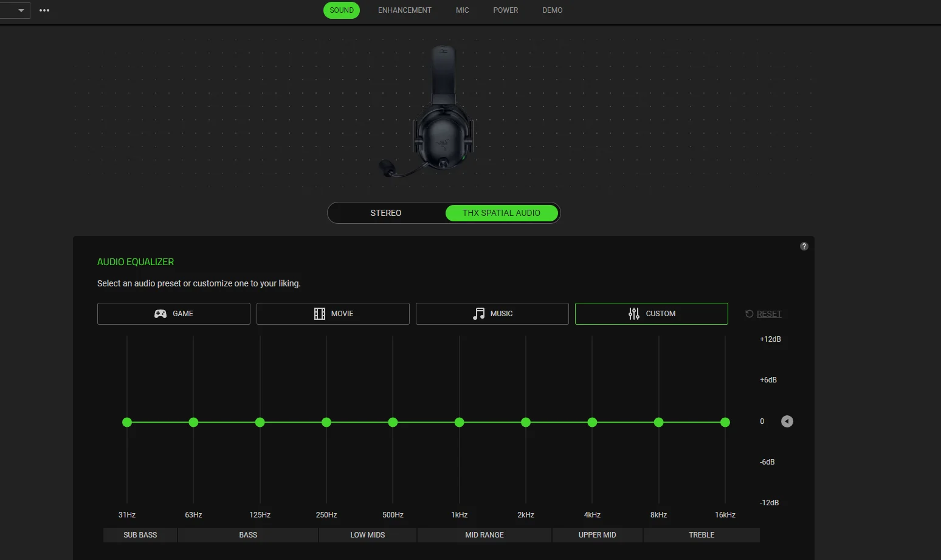Click the +6dB scale label
941x560 pixels.
coord(768,380)
